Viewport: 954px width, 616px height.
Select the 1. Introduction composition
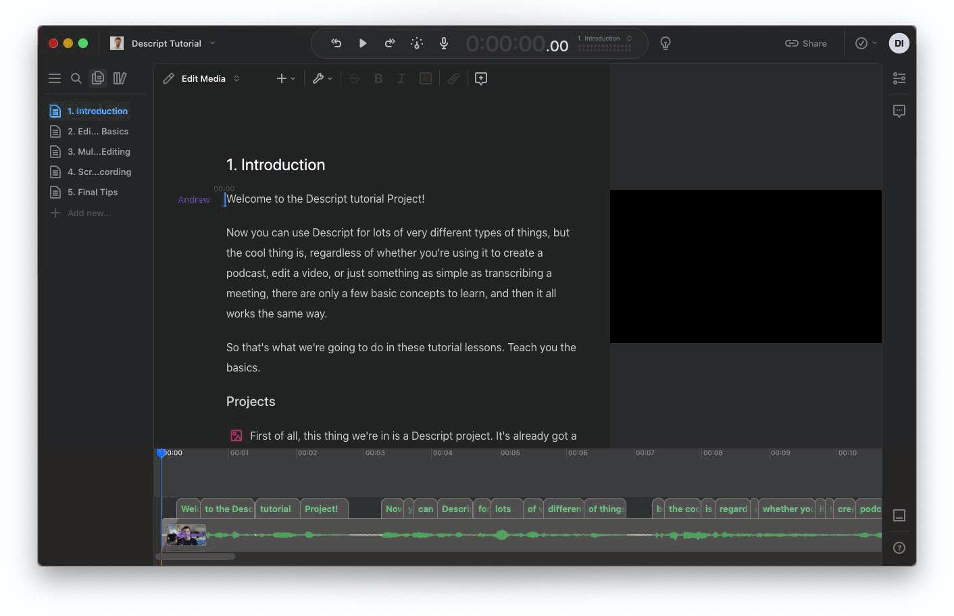[89, 111]
